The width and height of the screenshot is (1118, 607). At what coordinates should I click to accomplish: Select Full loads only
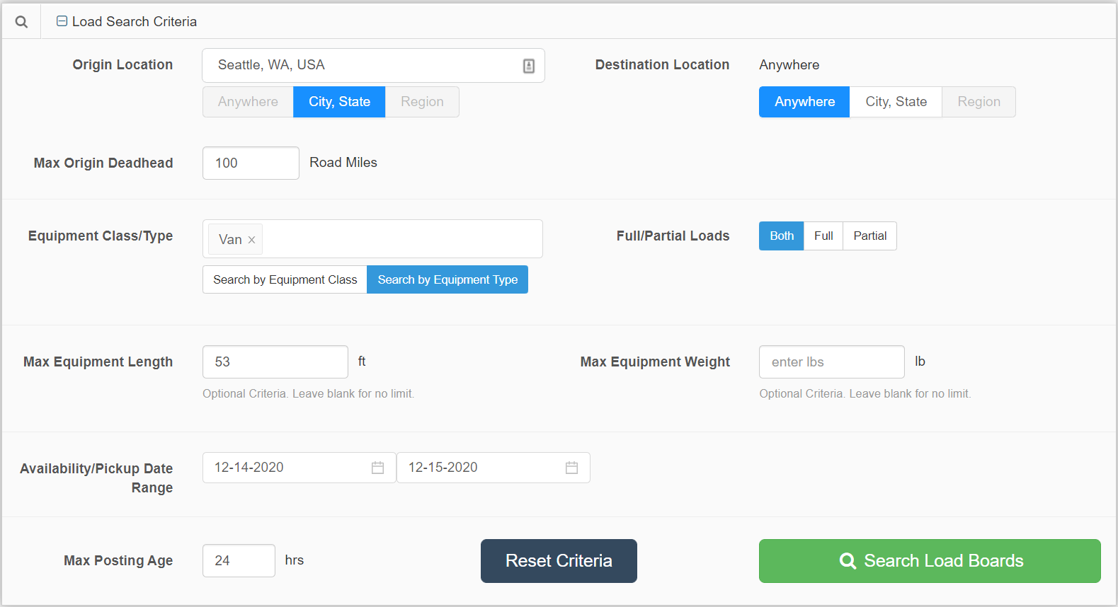(x=823, y=236)
